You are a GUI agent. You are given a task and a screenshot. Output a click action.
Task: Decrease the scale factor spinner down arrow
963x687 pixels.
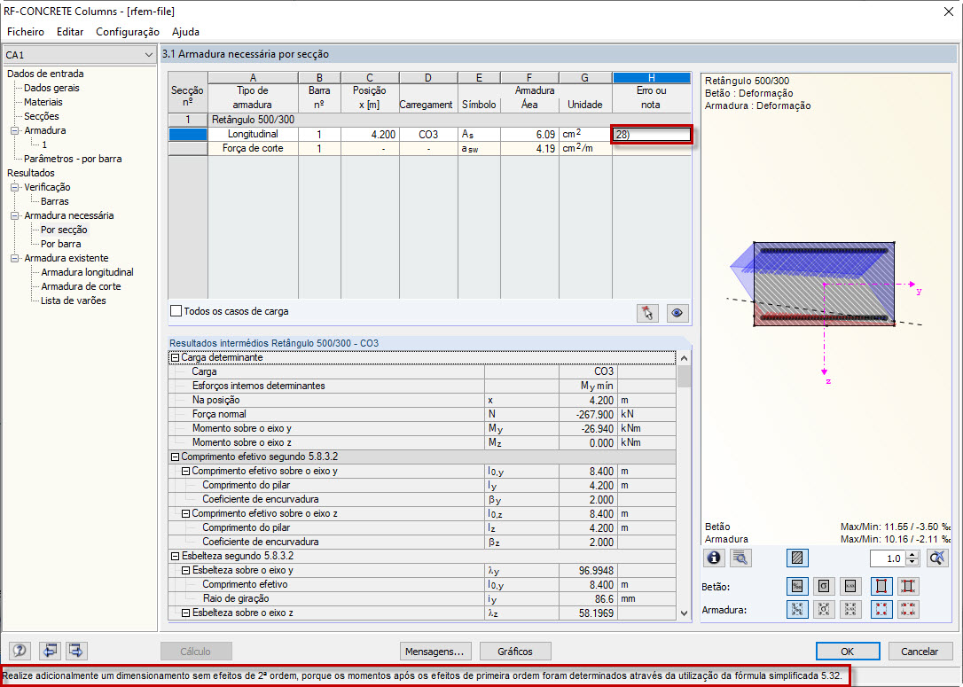pyautogui.click(x=912, y=562)
